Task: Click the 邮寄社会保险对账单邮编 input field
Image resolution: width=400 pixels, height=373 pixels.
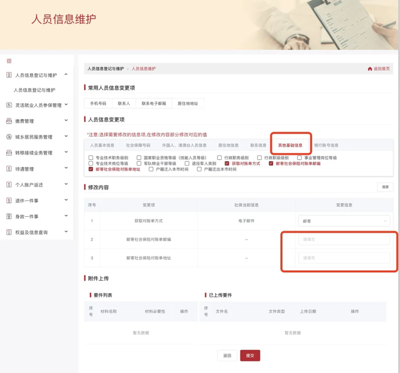Action: click(x=344, y=239)
